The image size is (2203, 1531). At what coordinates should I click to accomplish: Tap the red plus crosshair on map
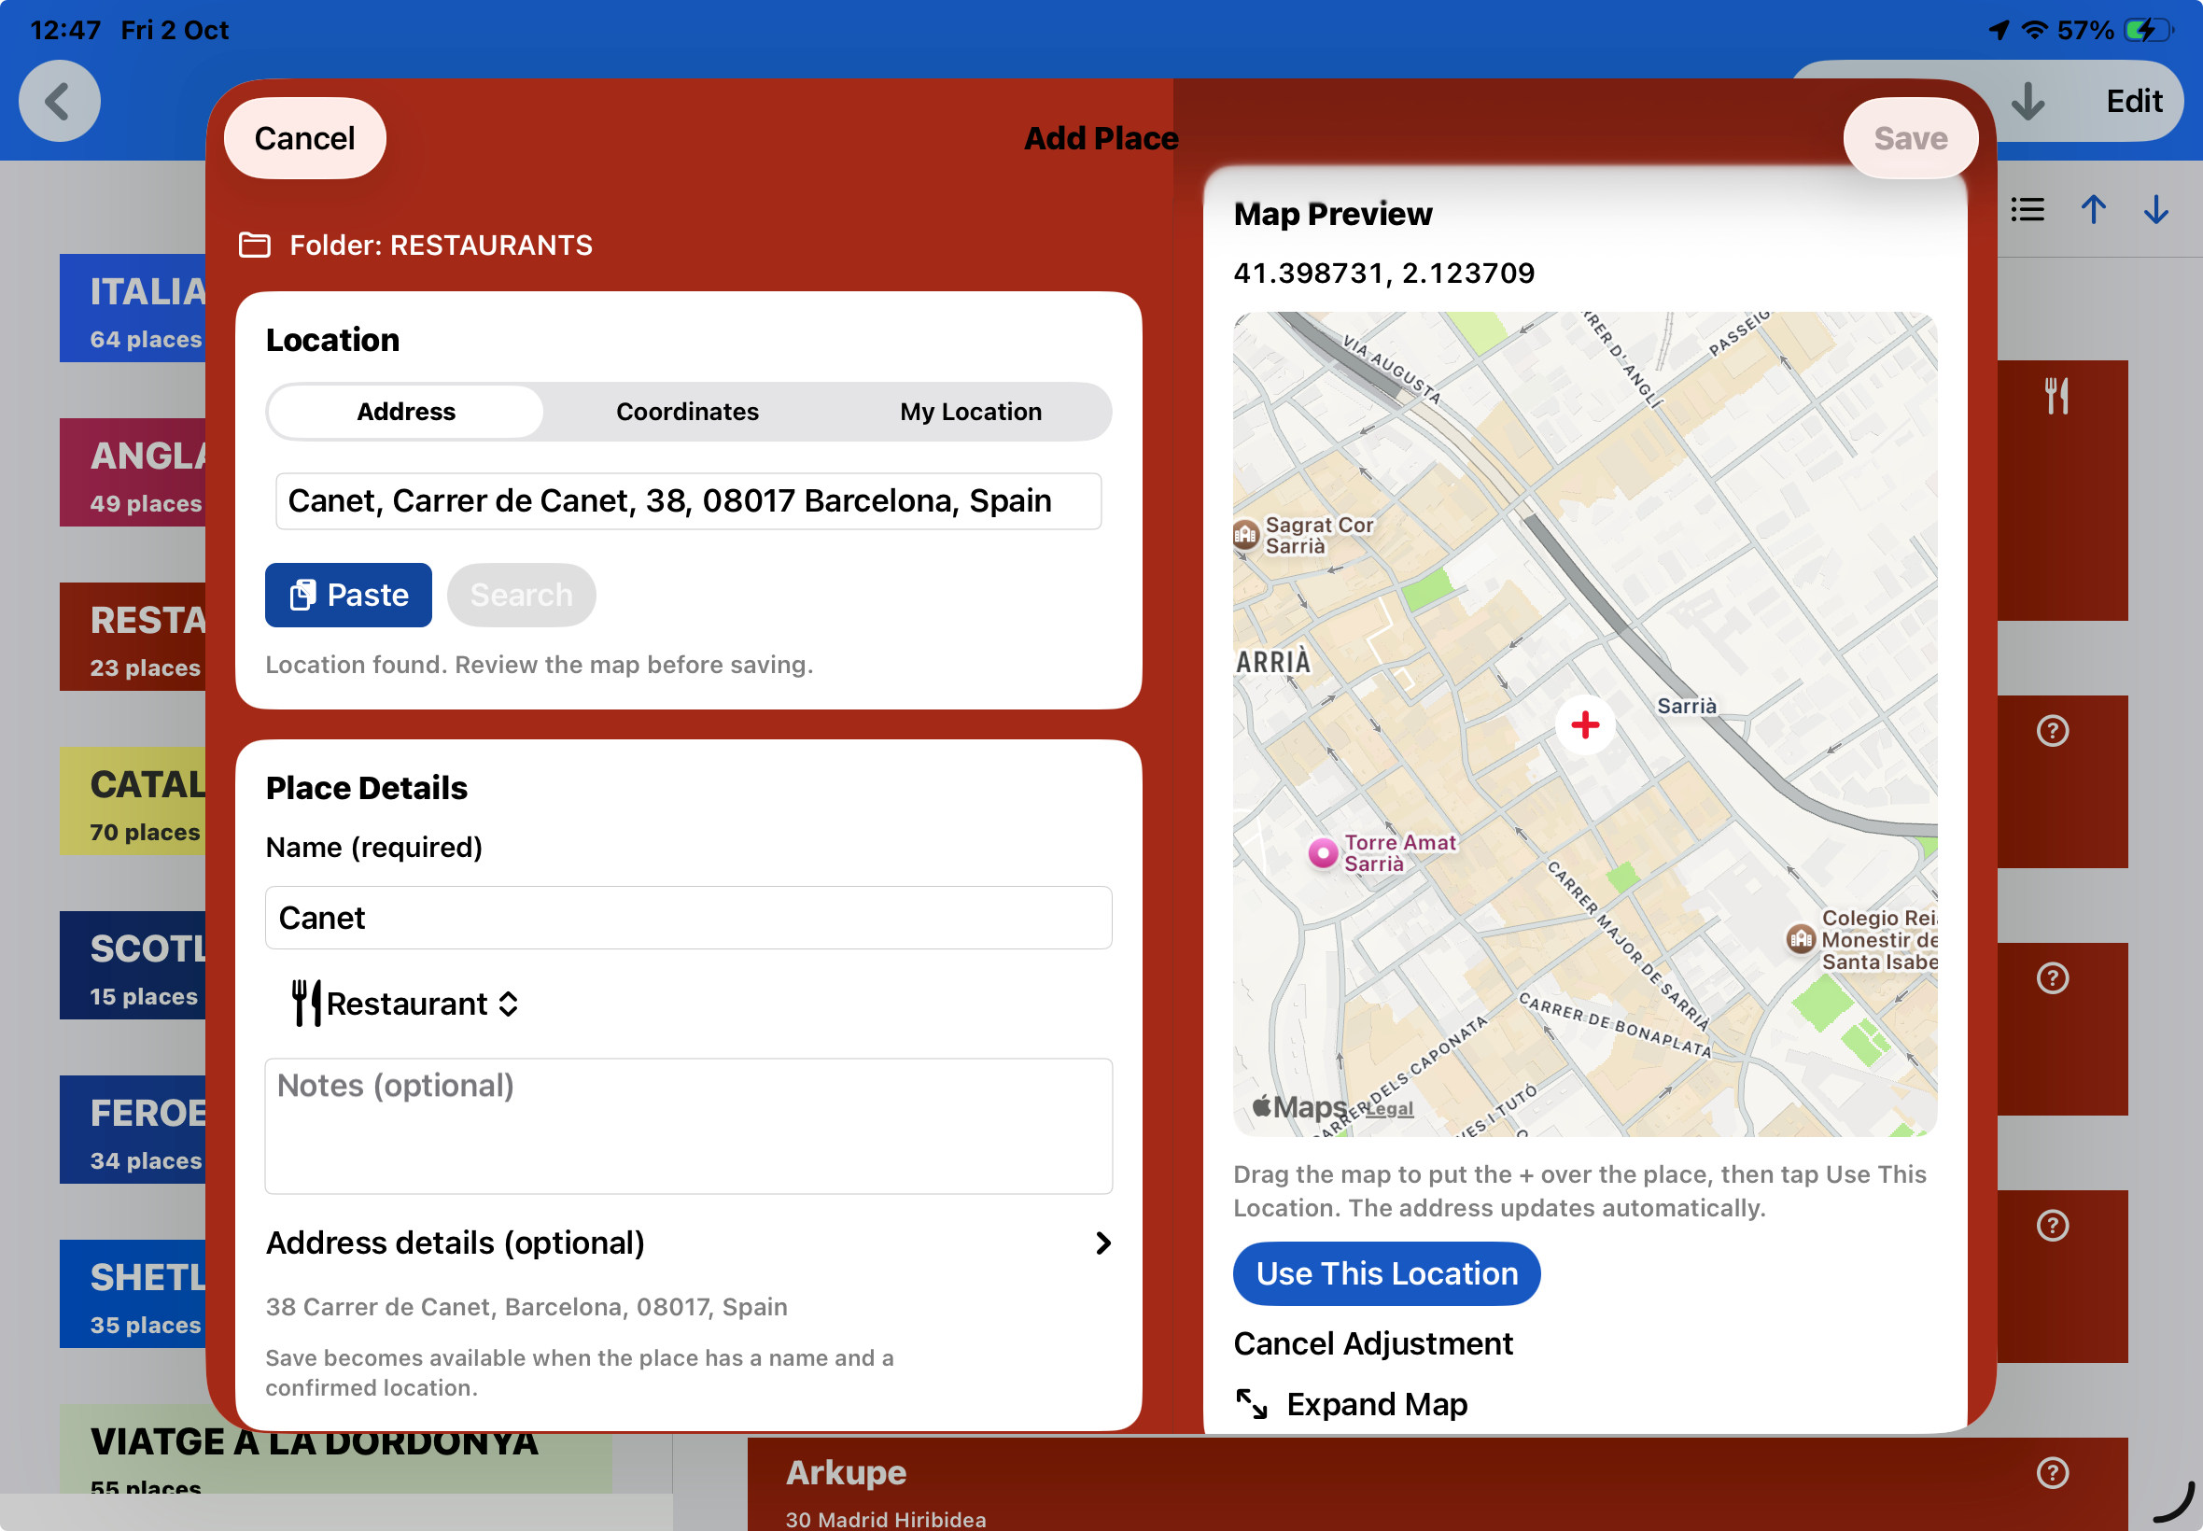1584,724
